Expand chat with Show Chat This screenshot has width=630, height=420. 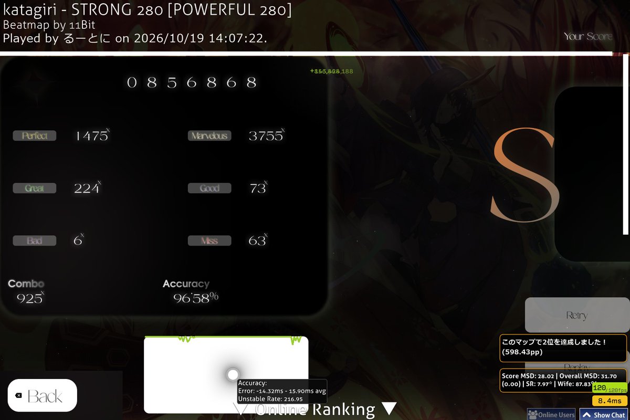[603, 414]
